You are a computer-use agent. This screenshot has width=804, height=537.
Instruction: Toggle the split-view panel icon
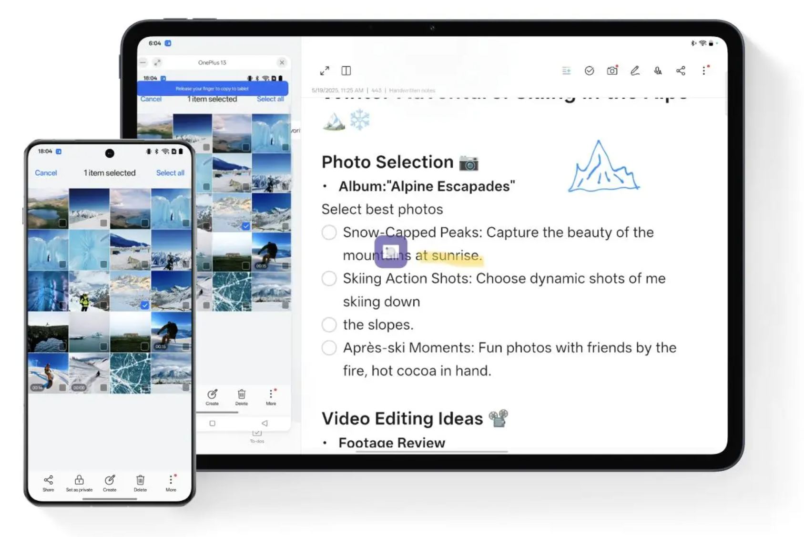click(x=346, y=71)
